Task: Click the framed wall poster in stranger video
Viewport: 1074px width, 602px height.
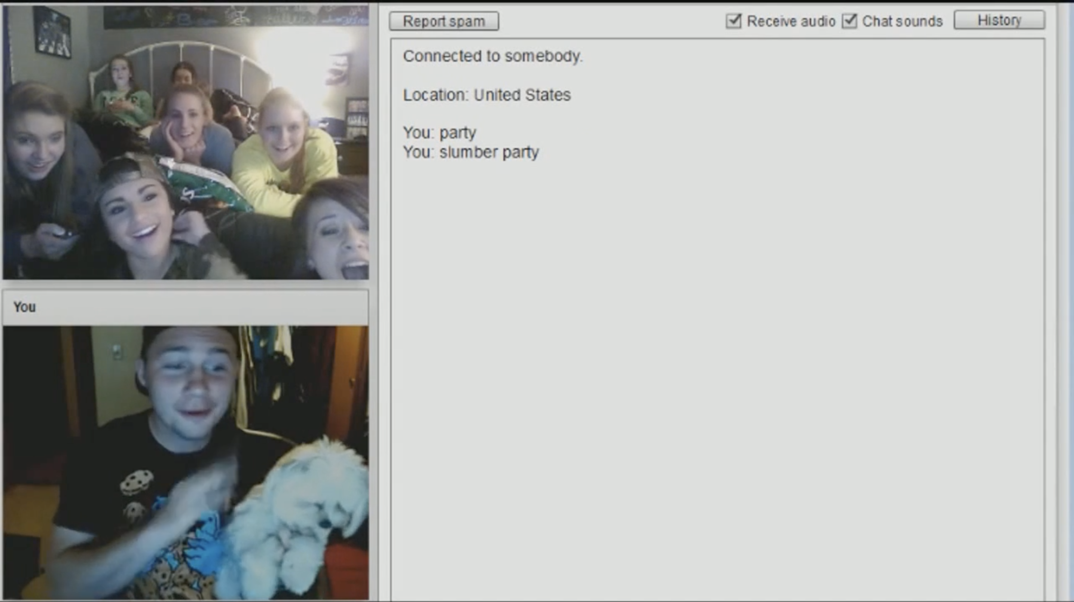Action: pos(52,32)
